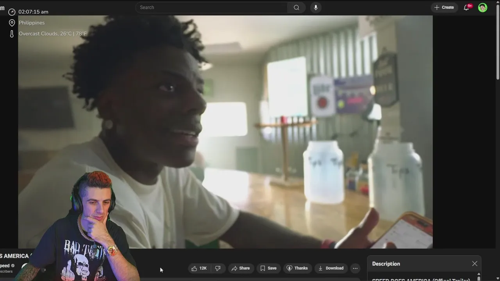Save the video to a playlist
This screenshot has width=500, height=281.
(x=268, y=268)
